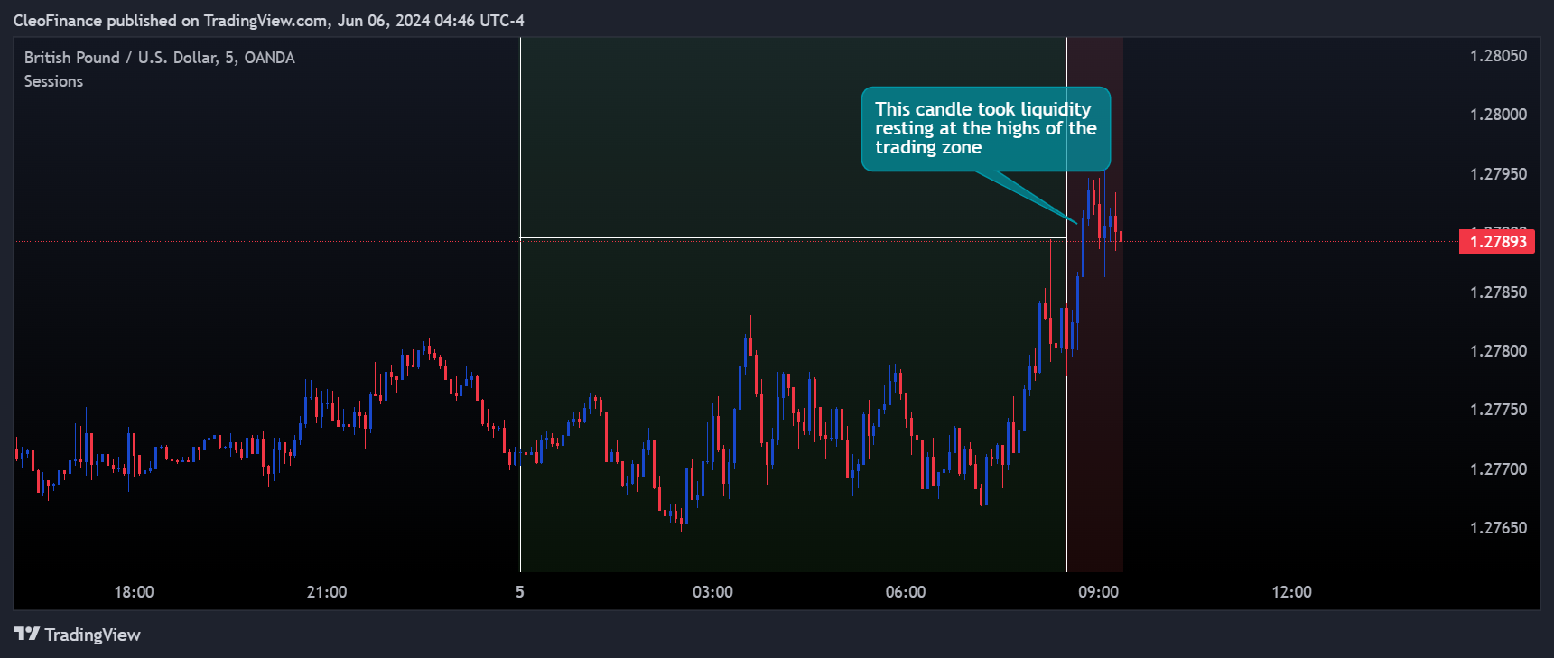Click the 1.27700 price axis label
Viewport: 1554px width, 658px height.
(x=1498, y=469)
